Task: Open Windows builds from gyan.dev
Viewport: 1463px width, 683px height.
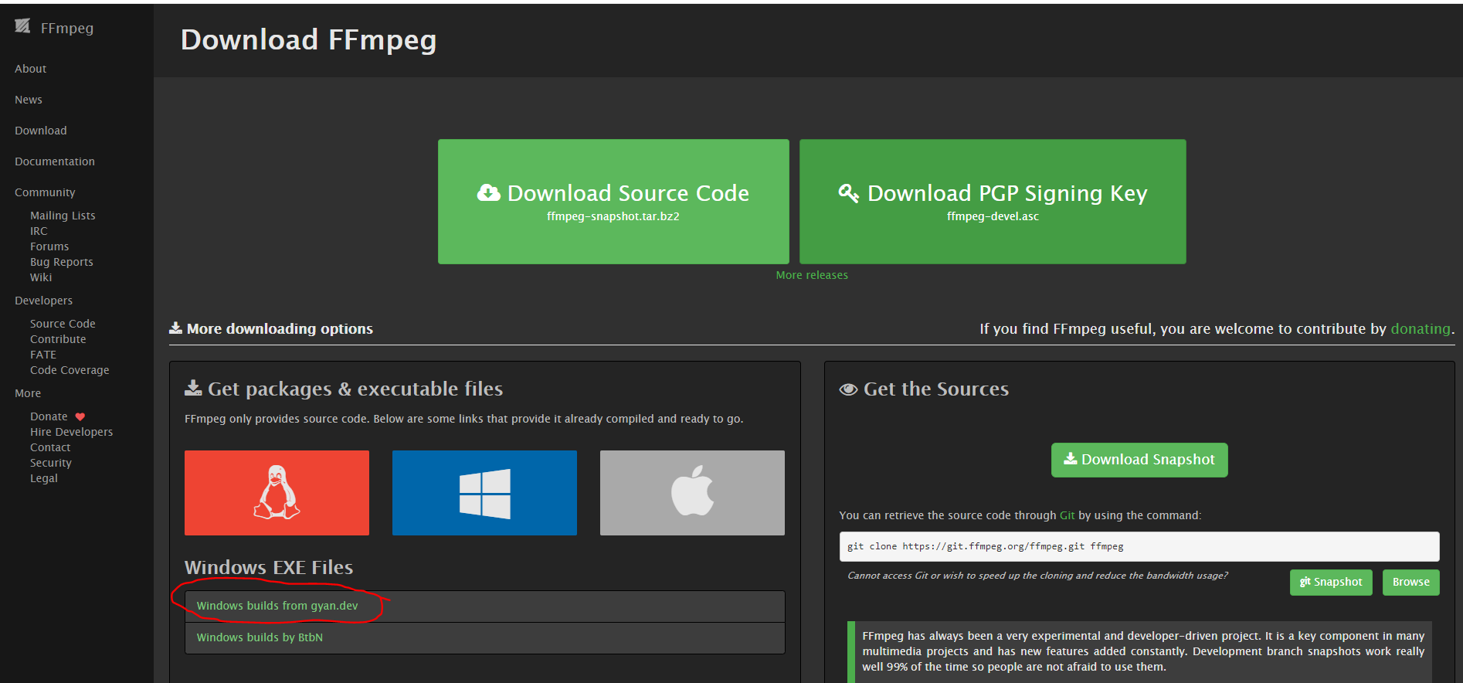Action: click(x=277, y=606)
